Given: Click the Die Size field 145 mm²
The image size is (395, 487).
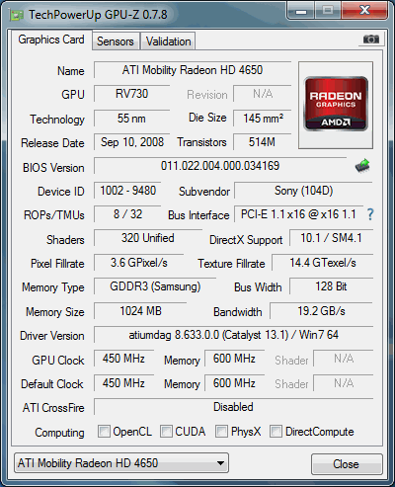Looking at the screenshot, I should (263, 119).
